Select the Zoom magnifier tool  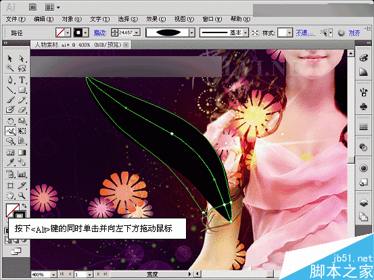pos(22,195)
